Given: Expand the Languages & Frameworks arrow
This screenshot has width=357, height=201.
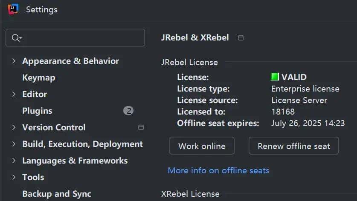Looking at the screenshot, I should tap(14, 161).
